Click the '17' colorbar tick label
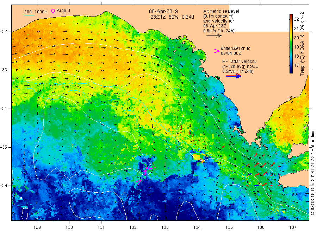 click(296, 65)
